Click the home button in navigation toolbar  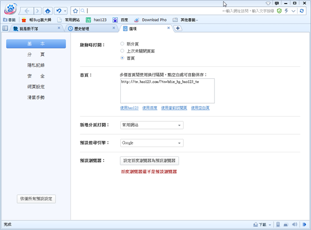point(48,10)
